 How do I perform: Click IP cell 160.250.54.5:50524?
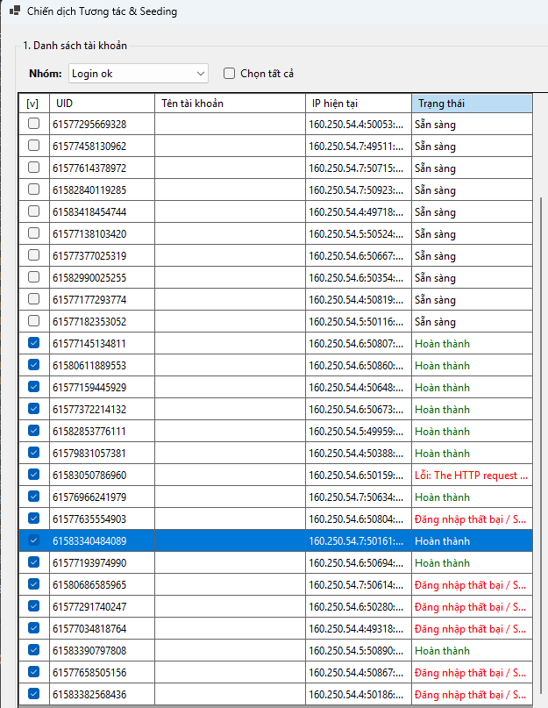pos(359,234)
